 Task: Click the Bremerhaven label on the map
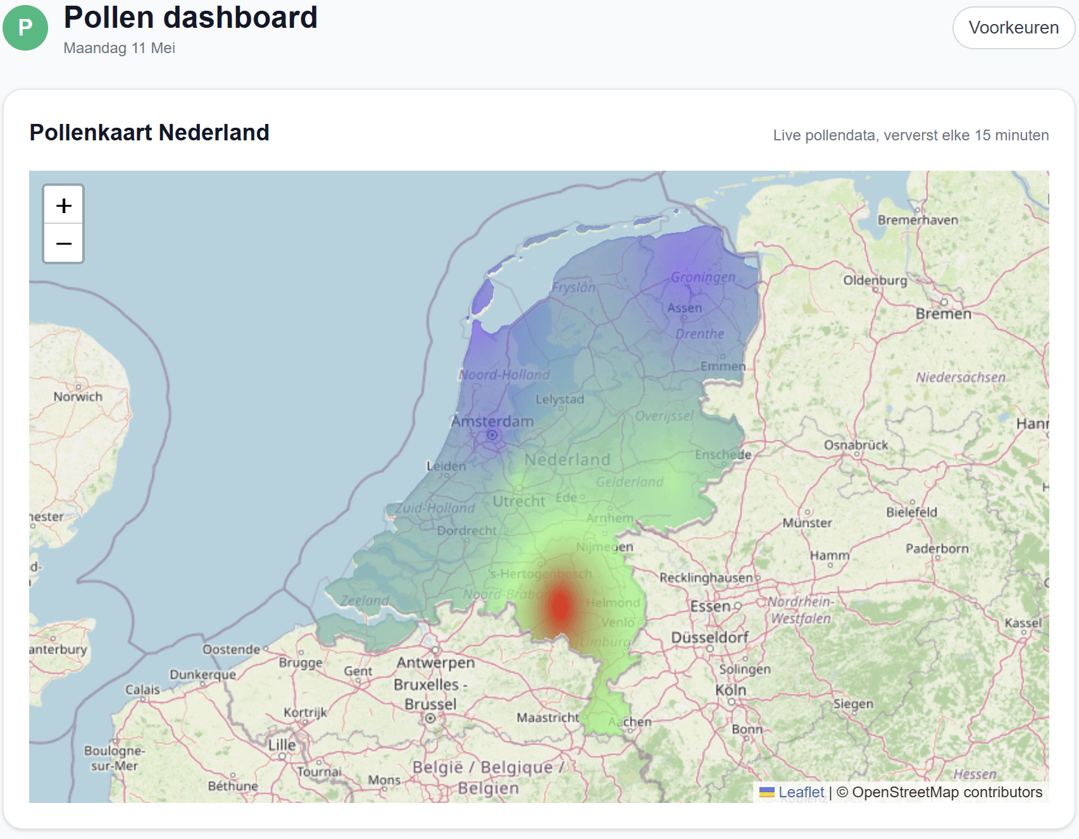pyautogui.click(x=918, y=220)
